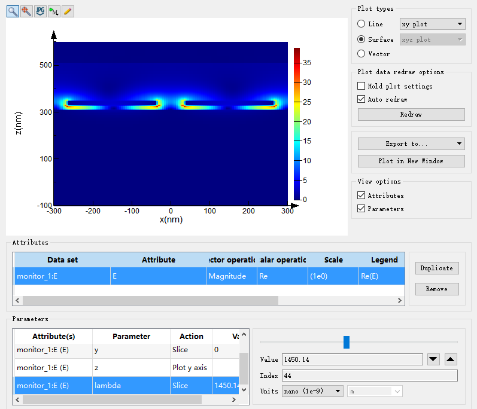
Task: Select the zoom magnifier tool
Action: coord(13,11)
